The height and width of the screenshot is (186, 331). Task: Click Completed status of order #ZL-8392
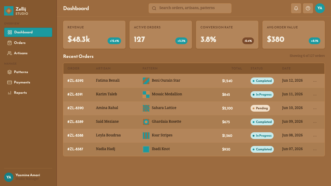click(262, 81)
